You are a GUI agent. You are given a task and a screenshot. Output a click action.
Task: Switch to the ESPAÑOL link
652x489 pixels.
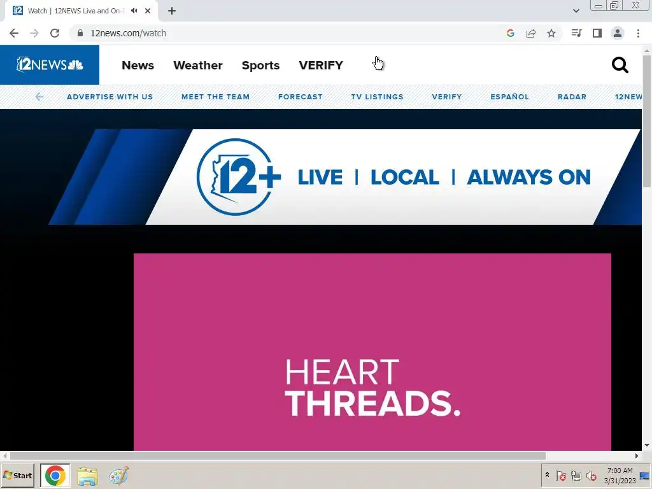pos(509,97)
